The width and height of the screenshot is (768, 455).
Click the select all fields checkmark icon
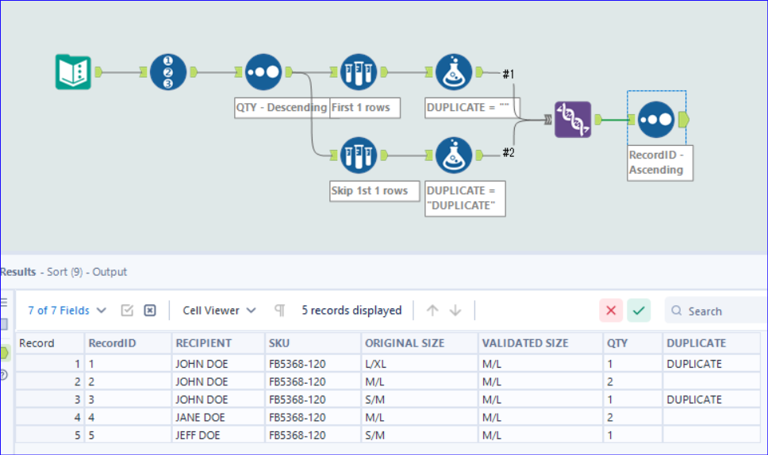coord(127,310)
